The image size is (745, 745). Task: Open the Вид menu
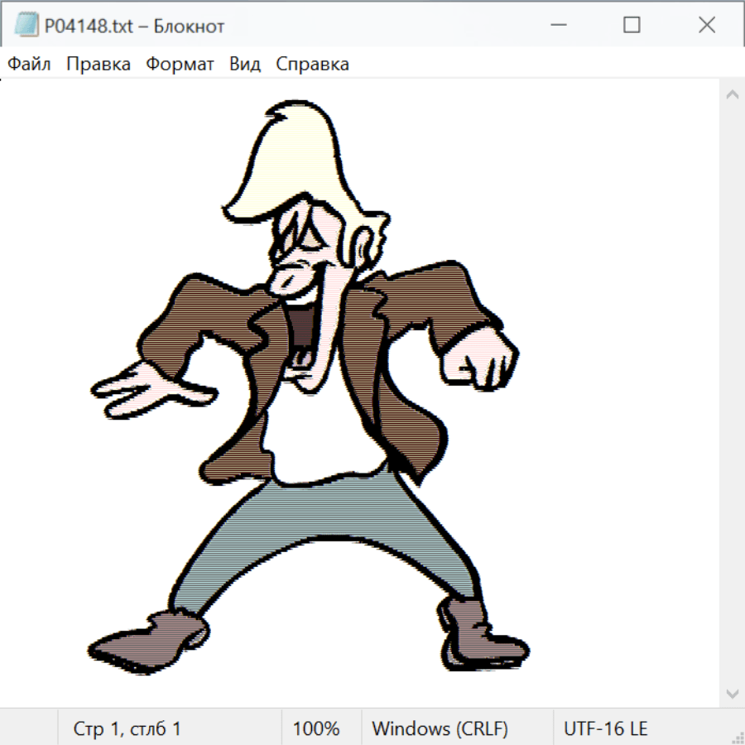pyautogui.click(x=245, y=65)
